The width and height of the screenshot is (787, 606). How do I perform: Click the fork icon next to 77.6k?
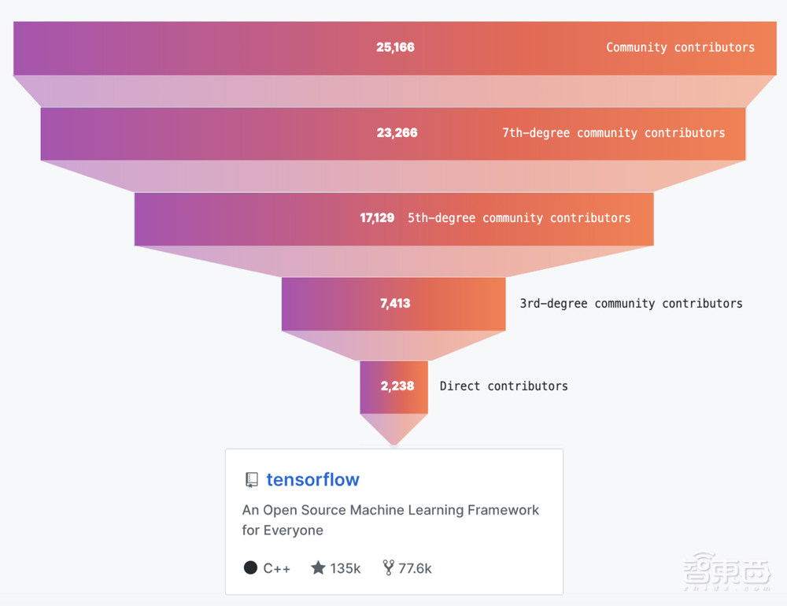coord(387,567)
